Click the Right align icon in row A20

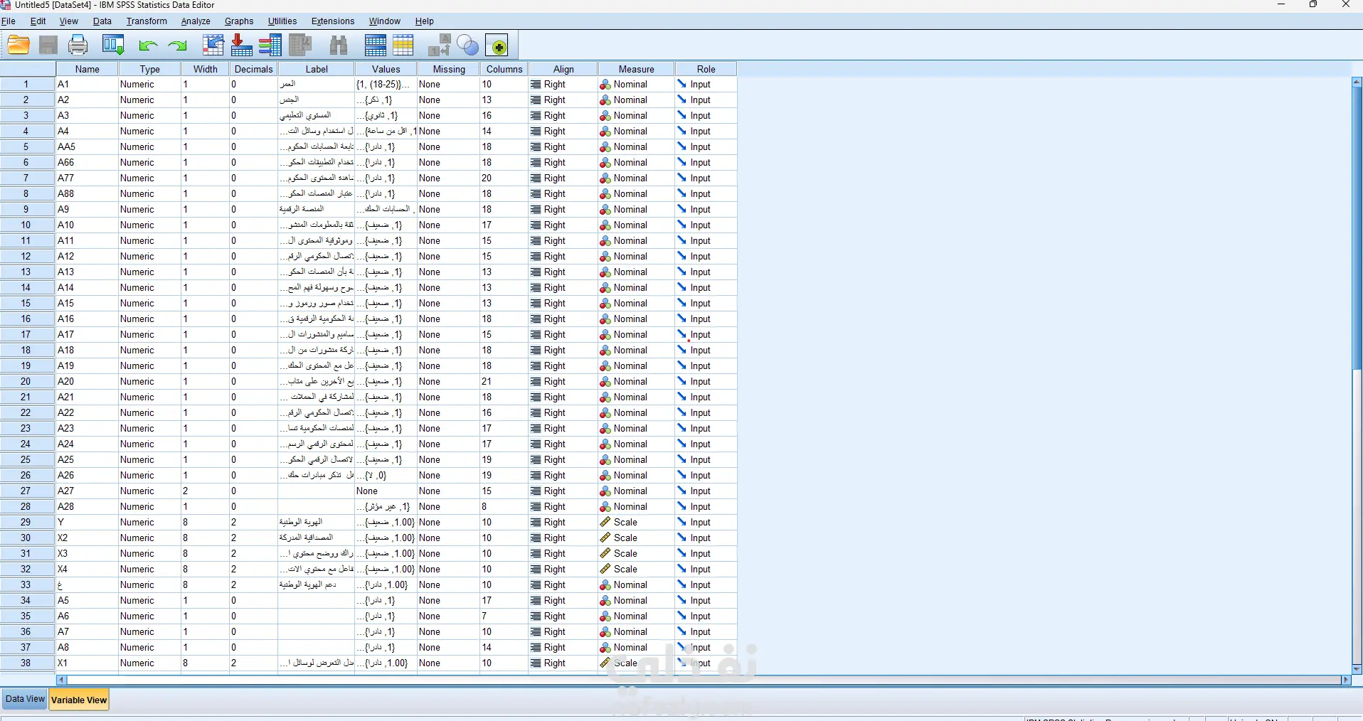(536, 382)
